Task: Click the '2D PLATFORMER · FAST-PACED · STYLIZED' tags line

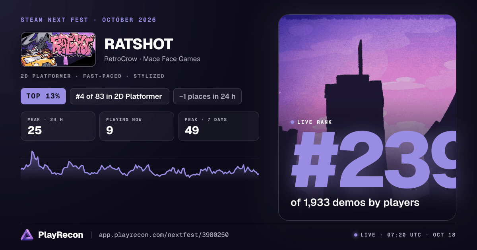Action: click(x=93, y=76)
